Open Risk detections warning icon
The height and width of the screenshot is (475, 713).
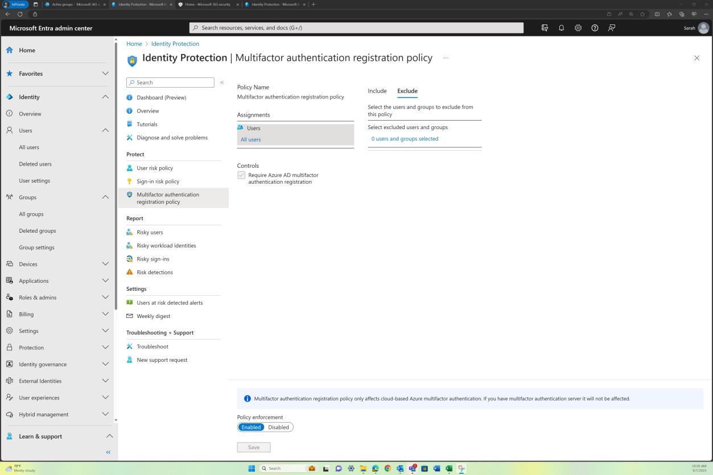(129, 272)
